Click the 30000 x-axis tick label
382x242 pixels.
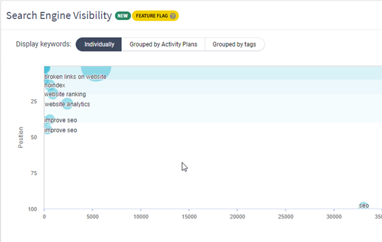pos(334,217)
